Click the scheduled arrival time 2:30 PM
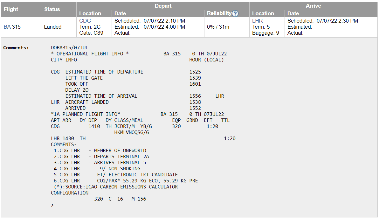 pos(337,21)
